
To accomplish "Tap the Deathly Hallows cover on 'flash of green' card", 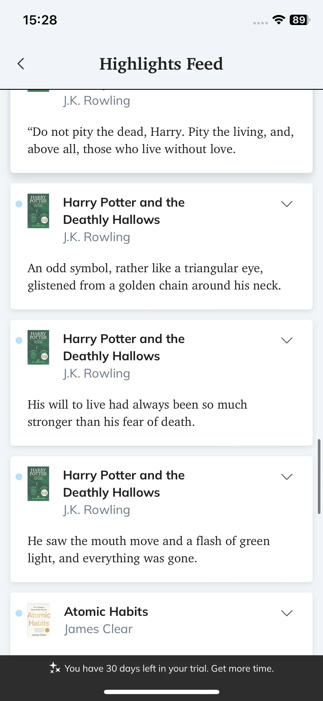I will (38, 484).
